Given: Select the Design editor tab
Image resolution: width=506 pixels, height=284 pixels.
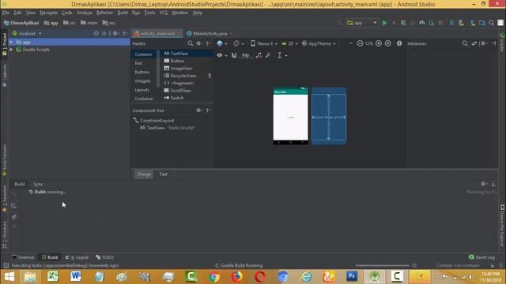Looking at the screenshot, I should click(x=144, y=174).
